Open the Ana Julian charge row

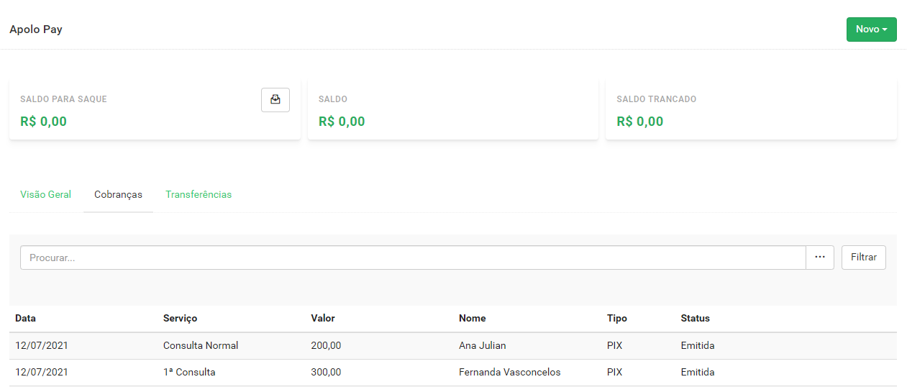click(x=453, y=346)
